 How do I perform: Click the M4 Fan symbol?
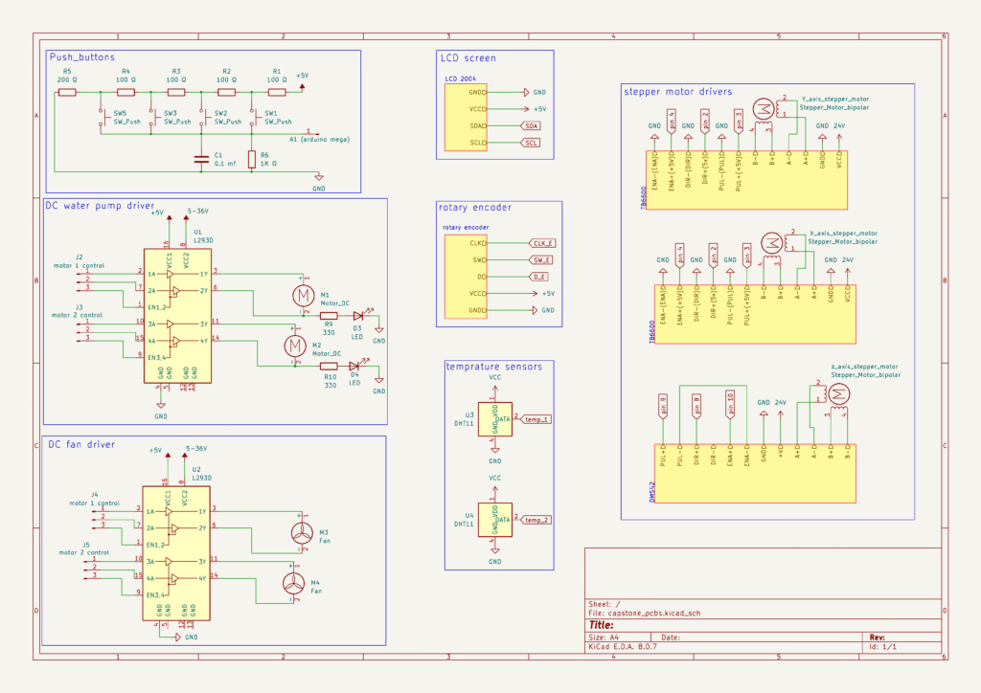(x=291, y=584)
